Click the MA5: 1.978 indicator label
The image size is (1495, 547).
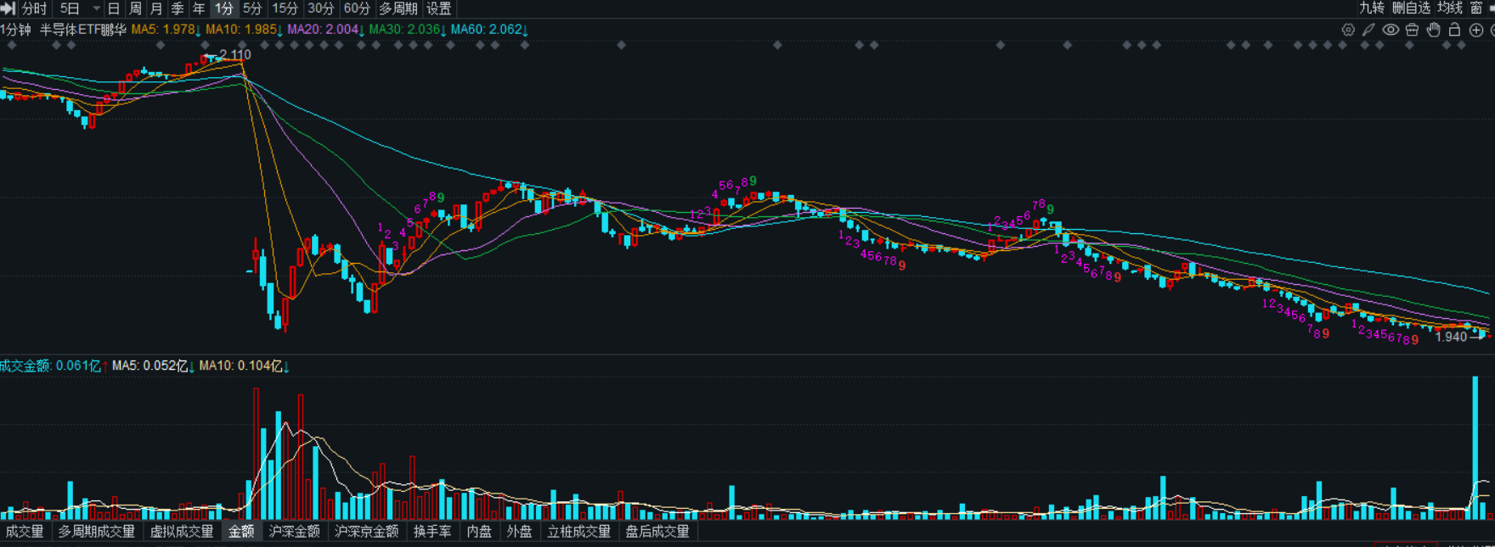click(166, 30)
